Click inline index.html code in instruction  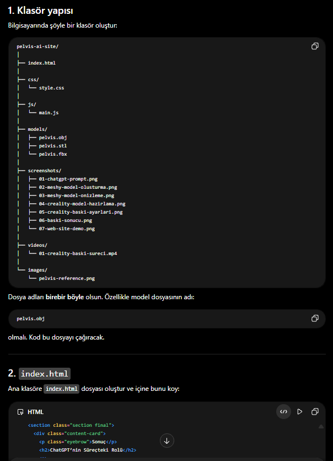pyautogui.click(x=62, y=389)
